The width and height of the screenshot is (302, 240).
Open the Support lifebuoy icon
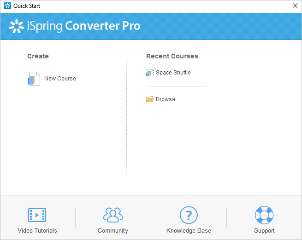pos(264,215)
